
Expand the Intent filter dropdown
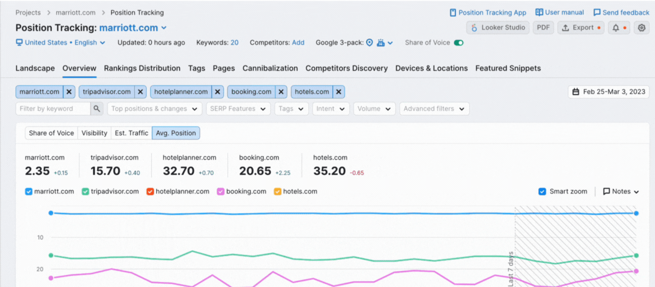[x=331, y=109]
